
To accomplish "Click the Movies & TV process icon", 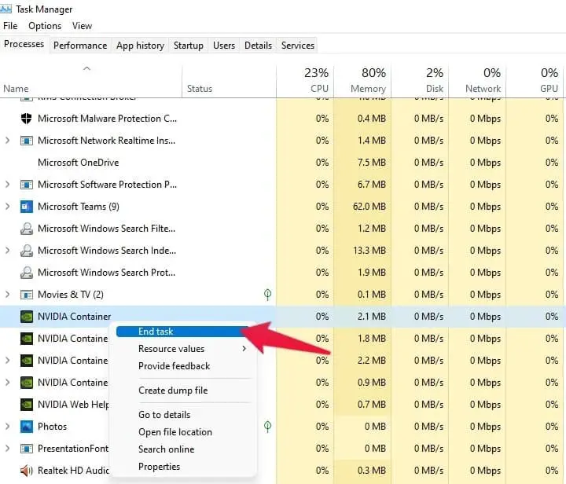I will pos(27,295).
